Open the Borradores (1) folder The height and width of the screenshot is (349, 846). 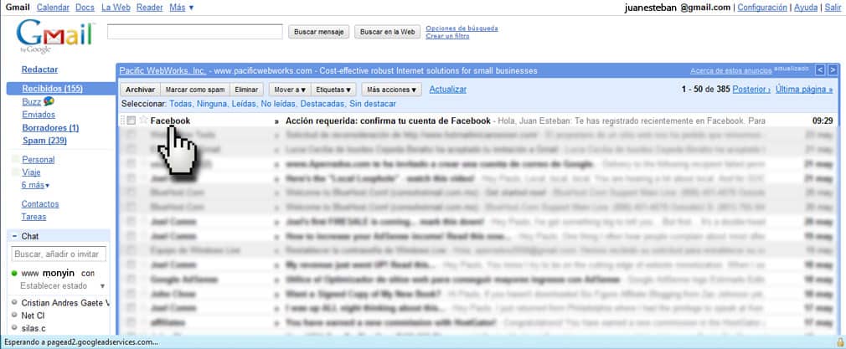[x=50, y=128]
